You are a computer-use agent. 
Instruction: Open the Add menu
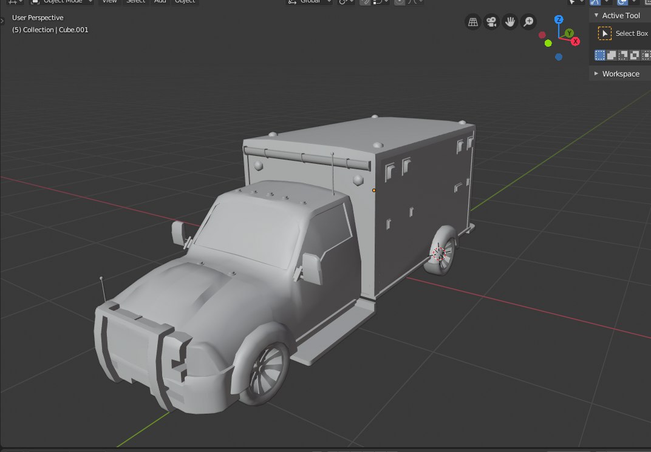click(x=160, y=2)
